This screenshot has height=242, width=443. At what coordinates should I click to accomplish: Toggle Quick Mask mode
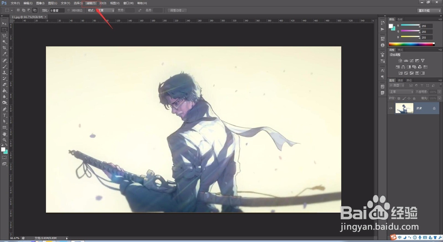tap(4, 157)
